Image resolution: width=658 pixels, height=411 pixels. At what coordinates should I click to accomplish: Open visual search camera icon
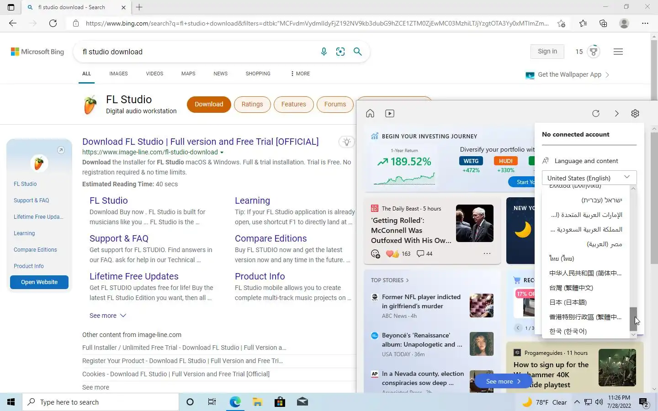click(340, 52)
